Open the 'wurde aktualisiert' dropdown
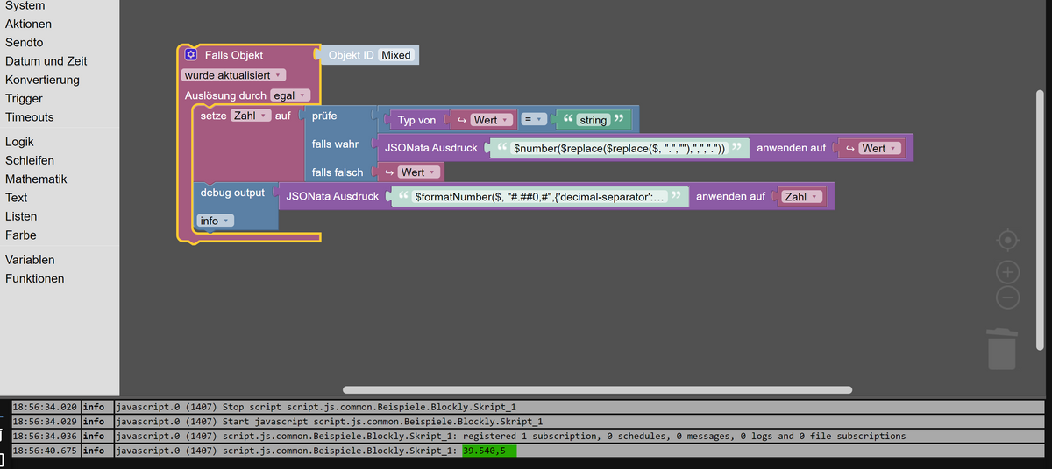Viewport: 1052px width, 469px height. coord(233,75)
